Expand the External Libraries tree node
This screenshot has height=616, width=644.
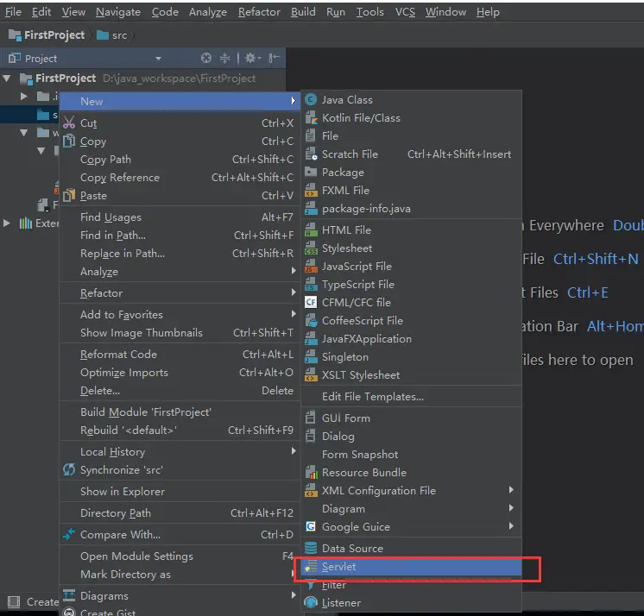tap(7, 223)
